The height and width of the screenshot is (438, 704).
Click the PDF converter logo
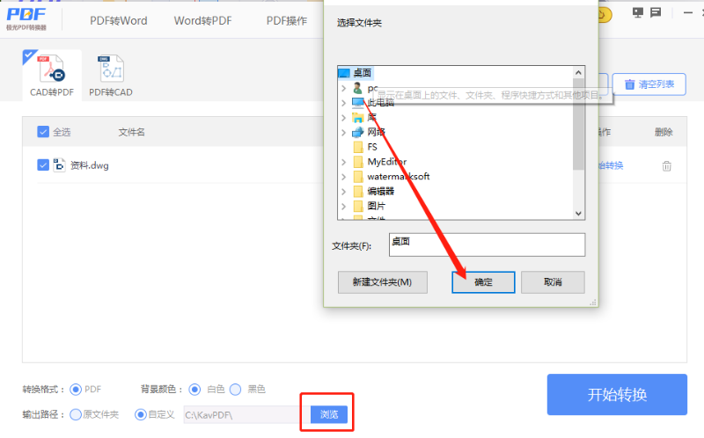pos(26,18)
